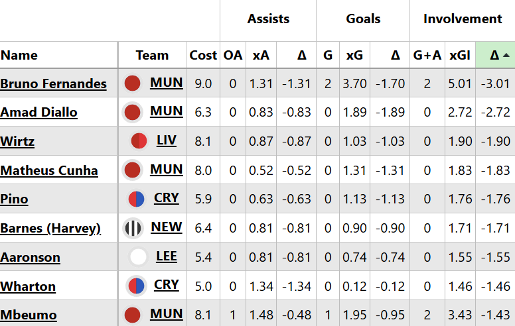Image resolution: width=515 pixels, height=326 pixels.
Task: Sort table by Cost column
Action: pyautogui.click(x=203, y=56)
